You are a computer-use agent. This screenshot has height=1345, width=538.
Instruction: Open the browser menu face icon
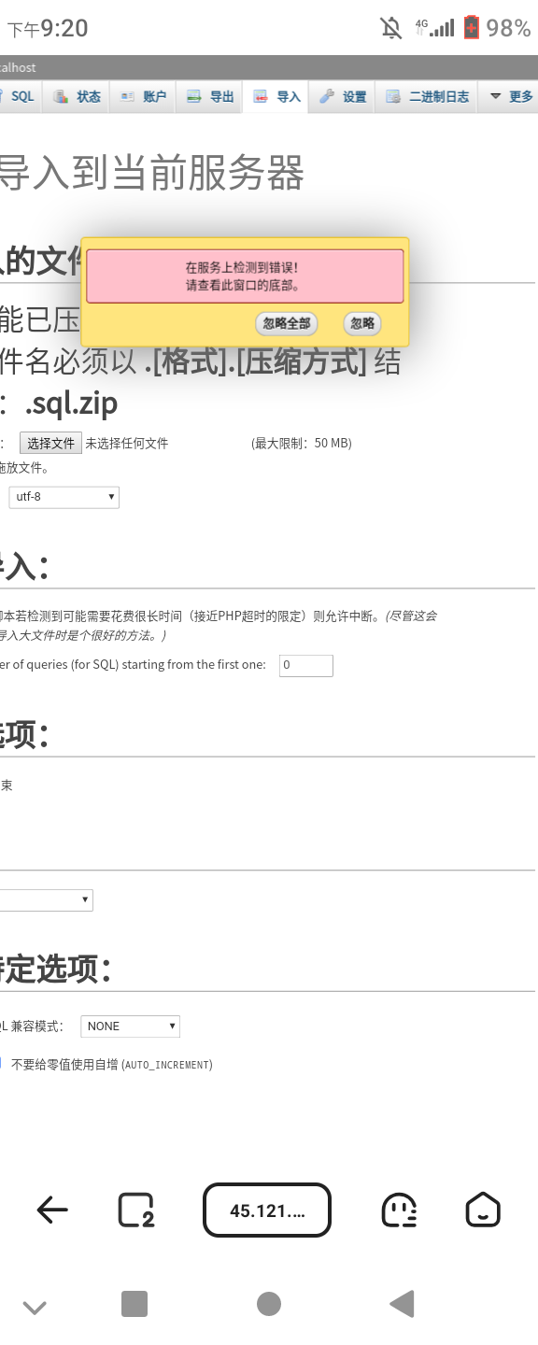pyautogui.click(x=400, y=1210)
